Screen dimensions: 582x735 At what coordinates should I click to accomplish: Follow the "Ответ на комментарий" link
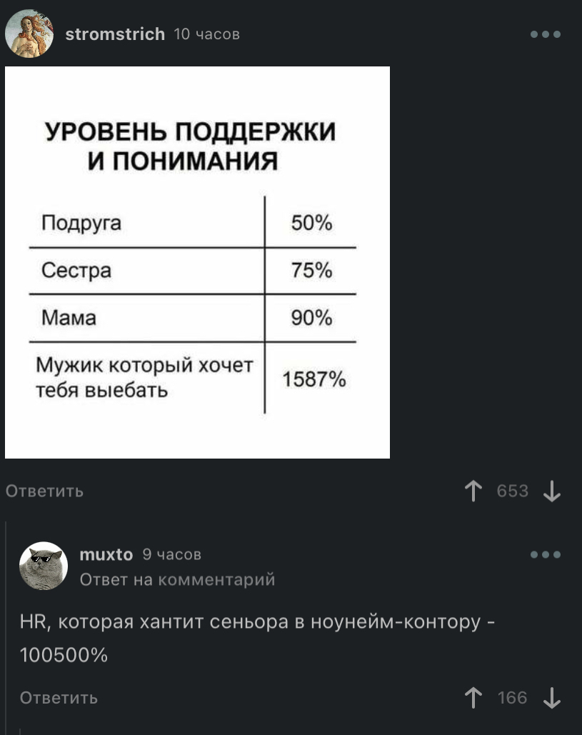[x=177, y=579]
